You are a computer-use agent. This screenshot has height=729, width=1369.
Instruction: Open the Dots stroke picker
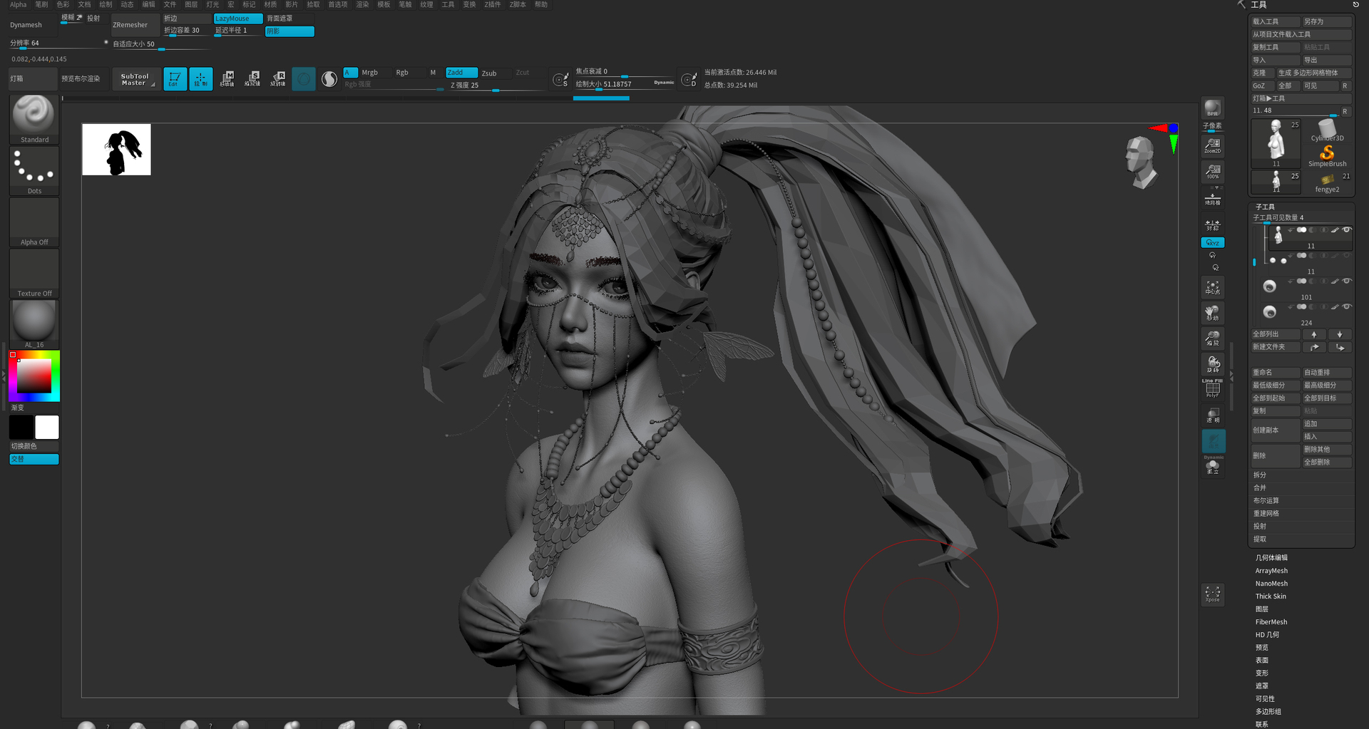34,171
